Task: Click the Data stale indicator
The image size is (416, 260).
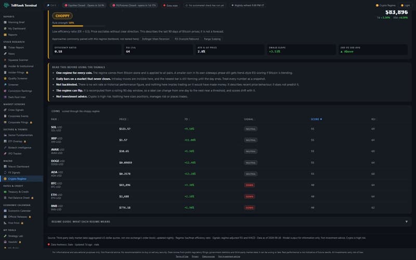Action: [171, 5]
